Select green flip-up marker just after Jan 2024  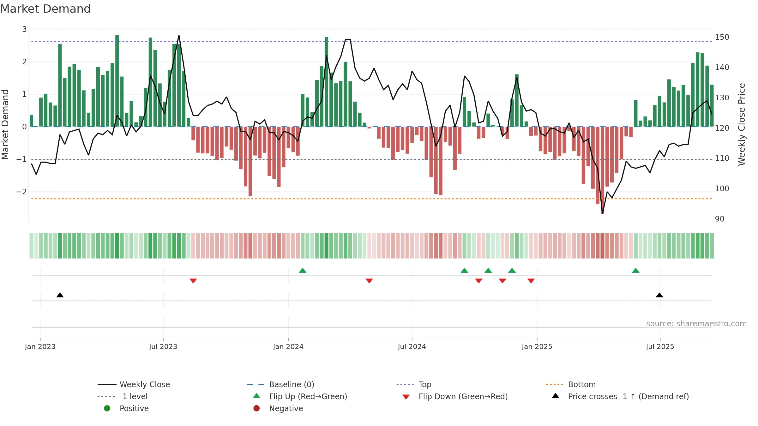[x=303, y=270]
